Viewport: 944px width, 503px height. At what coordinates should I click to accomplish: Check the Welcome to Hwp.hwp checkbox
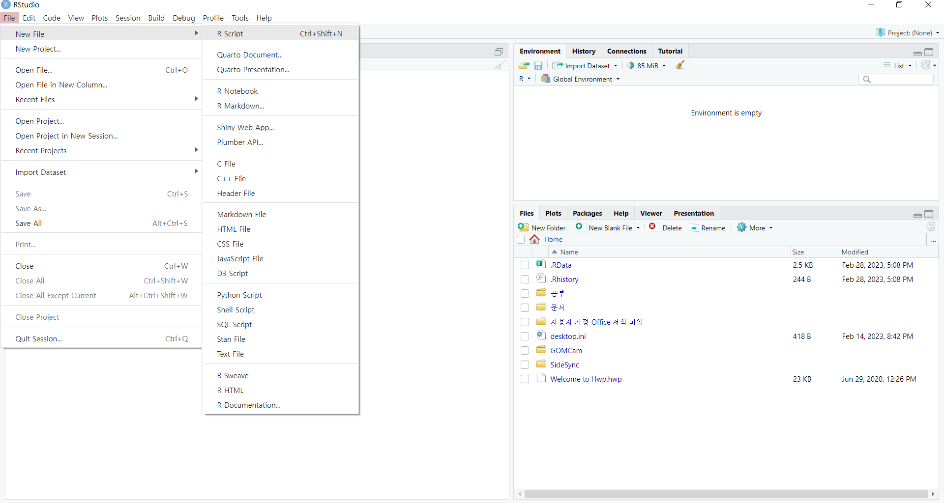(525, 379)
